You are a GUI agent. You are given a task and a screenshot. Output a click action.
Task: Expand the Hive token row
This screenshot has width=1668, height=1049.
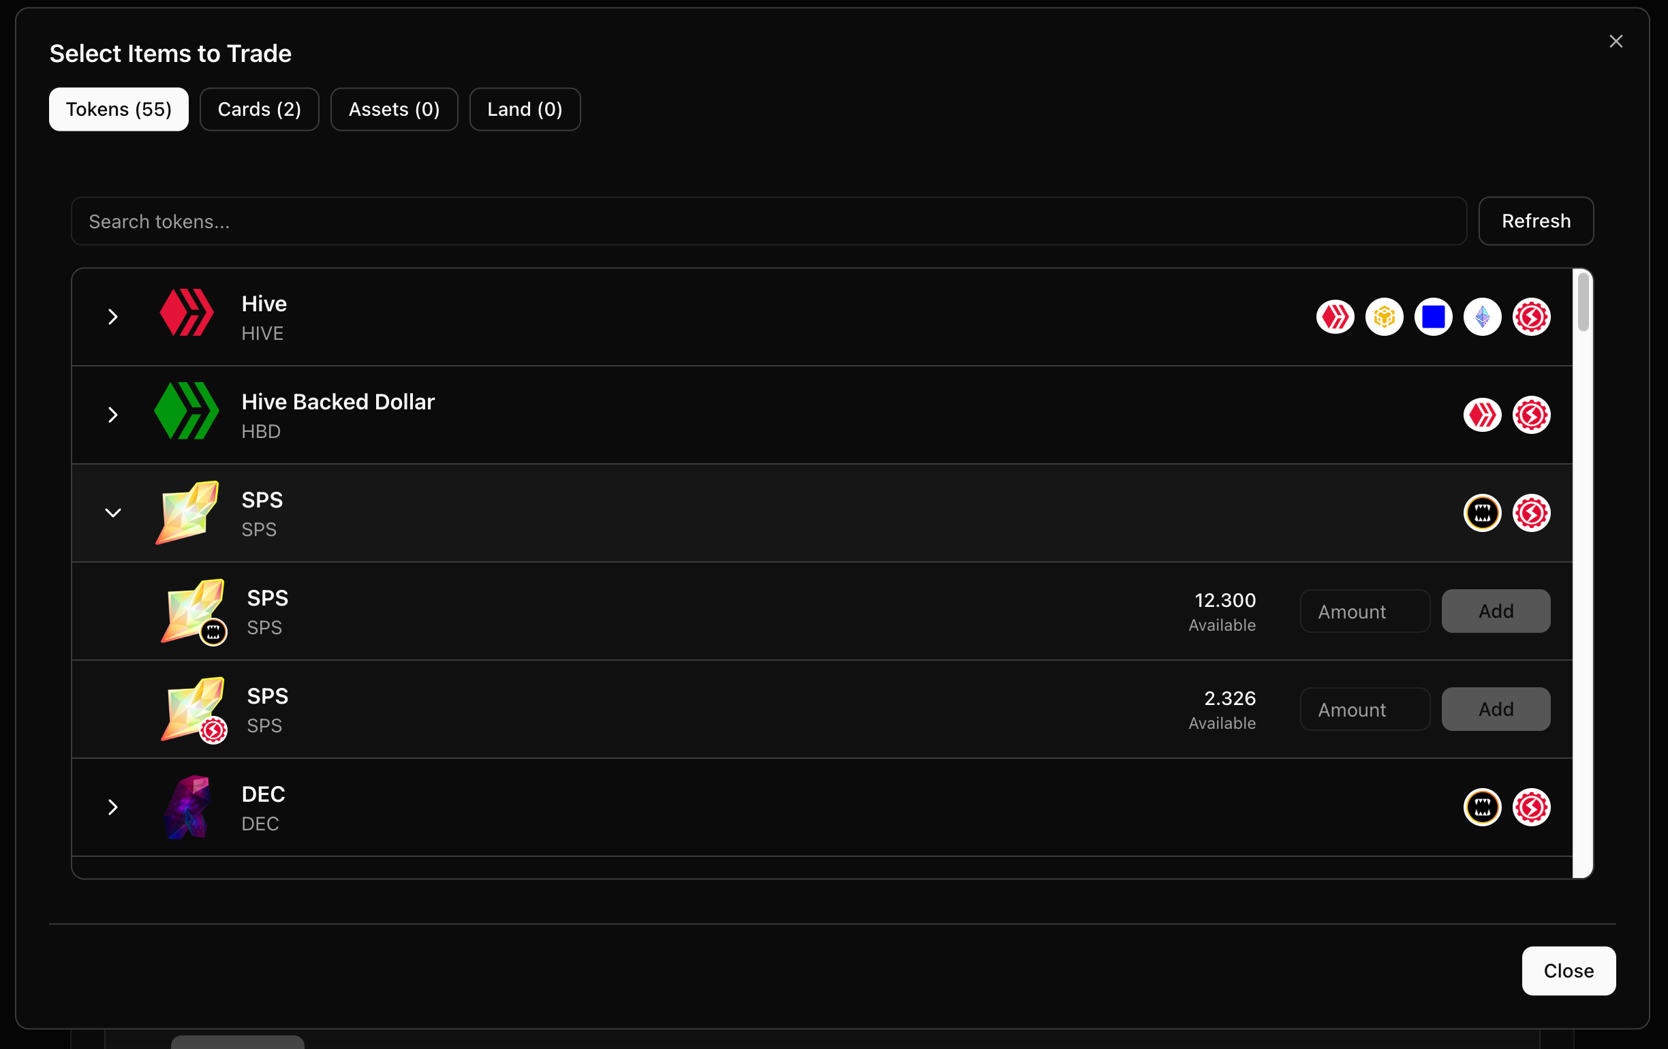[113, 317]
